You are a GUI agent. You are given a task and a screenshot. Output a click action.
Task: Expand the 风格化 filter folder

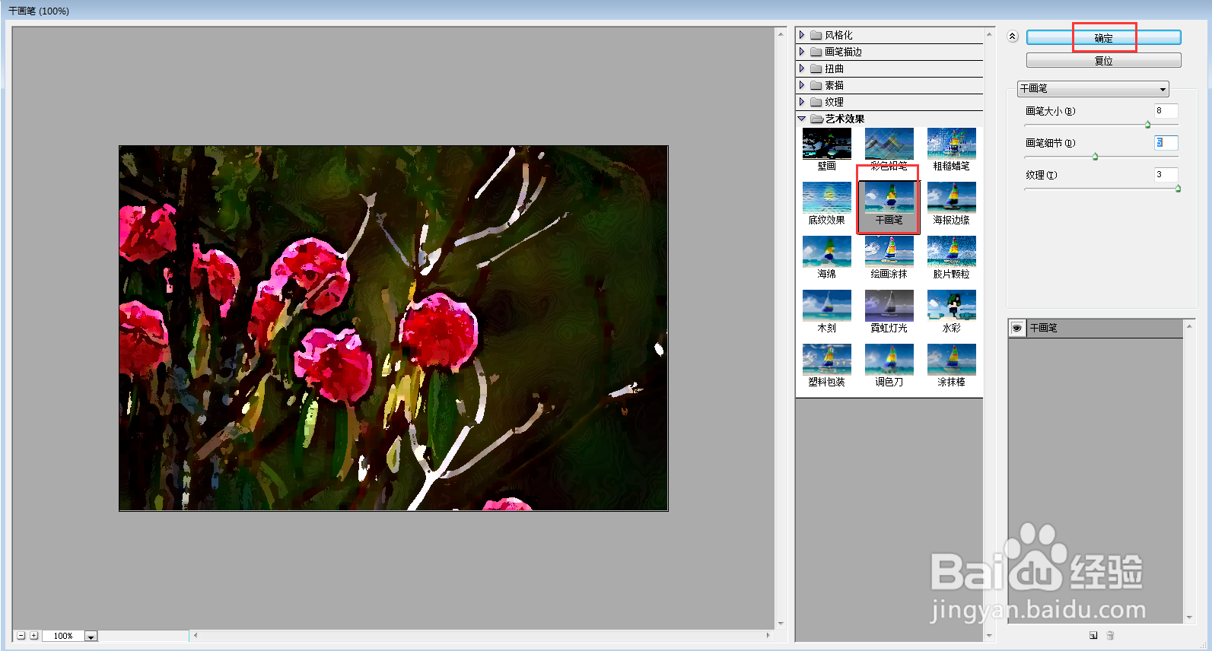(802, 35)
